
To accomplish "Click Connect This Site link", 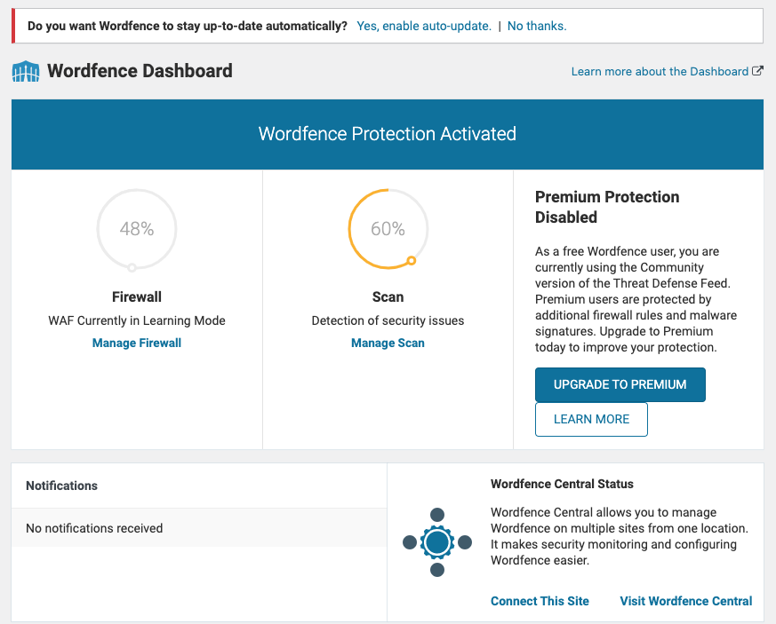I will tap(540, 601).
